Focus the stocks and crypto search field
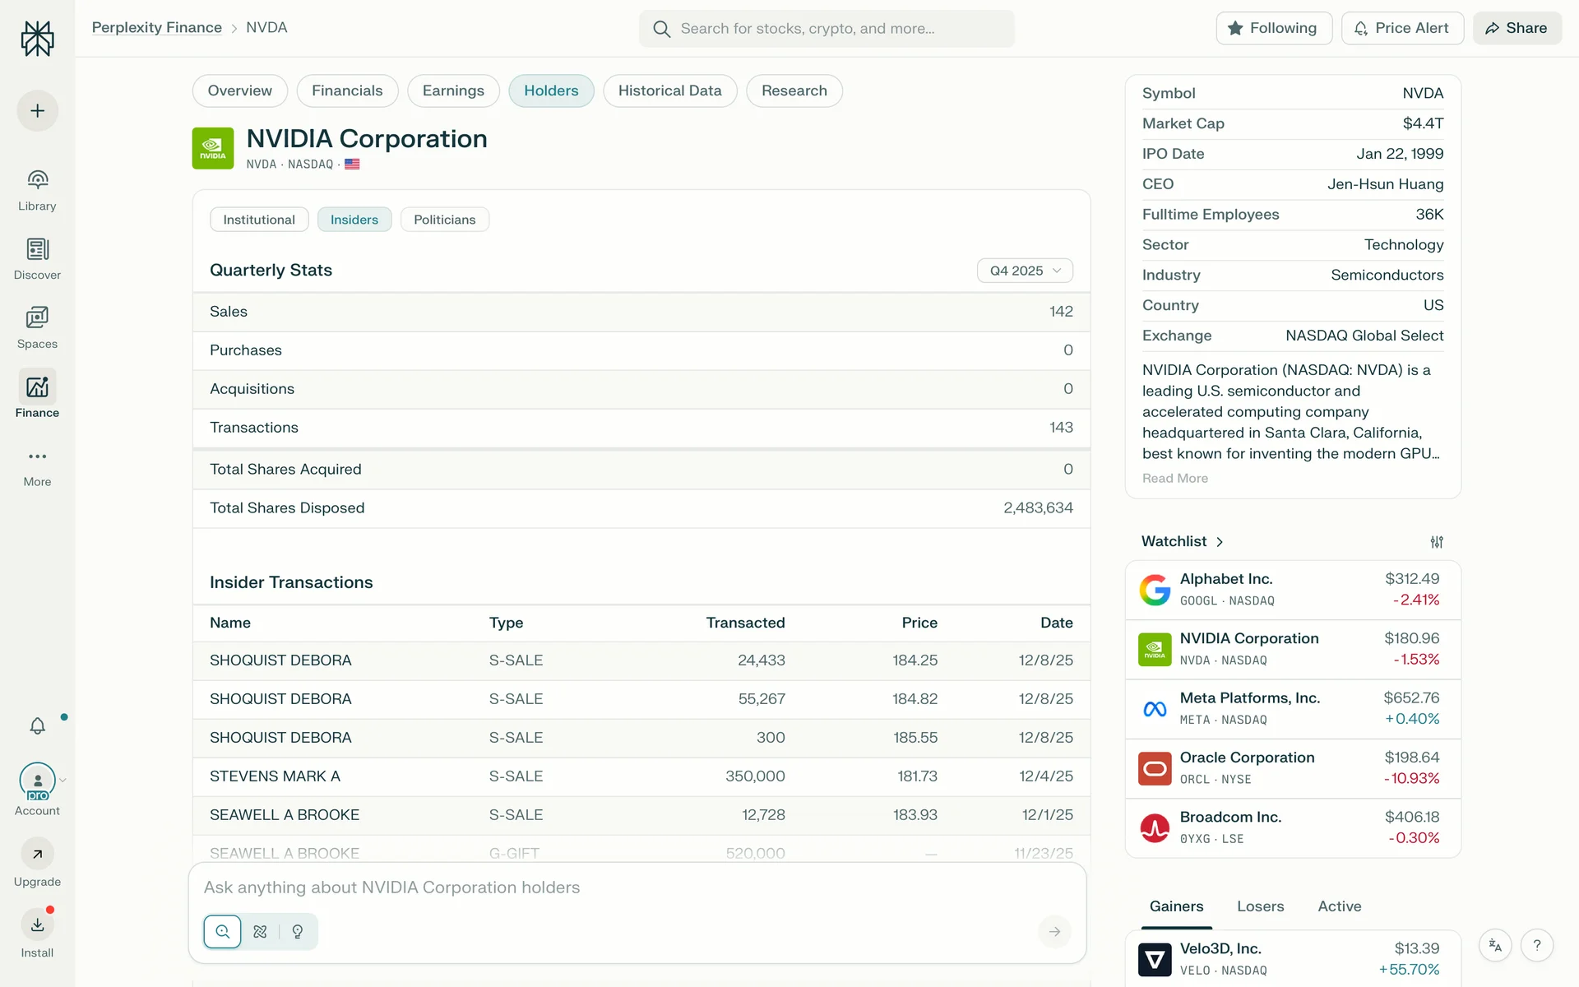 pos(826,29)
